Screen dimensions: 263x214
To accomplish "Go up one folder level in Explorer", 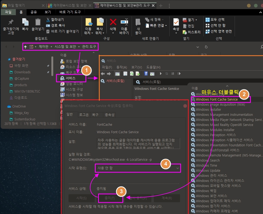I will [x=25, y=47].
